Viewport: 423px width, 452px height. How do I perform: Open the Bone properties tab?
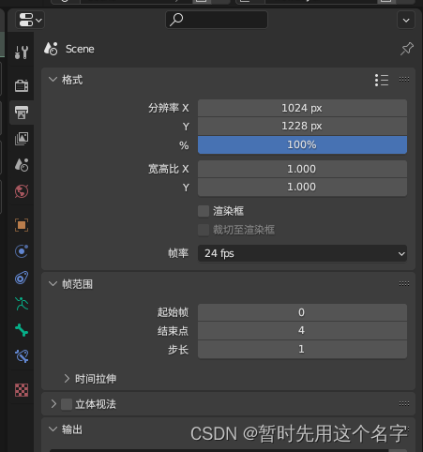click(x=22, y=330)
